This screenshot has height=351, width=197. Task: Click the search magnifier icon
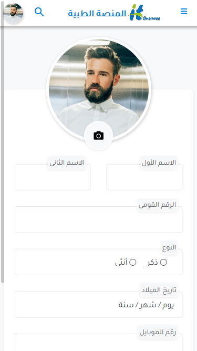39,12
